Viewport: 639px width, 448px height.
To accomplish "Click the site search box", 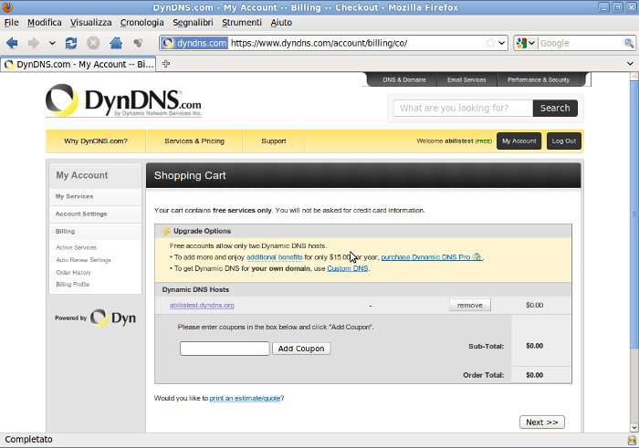I will (463, 108).
